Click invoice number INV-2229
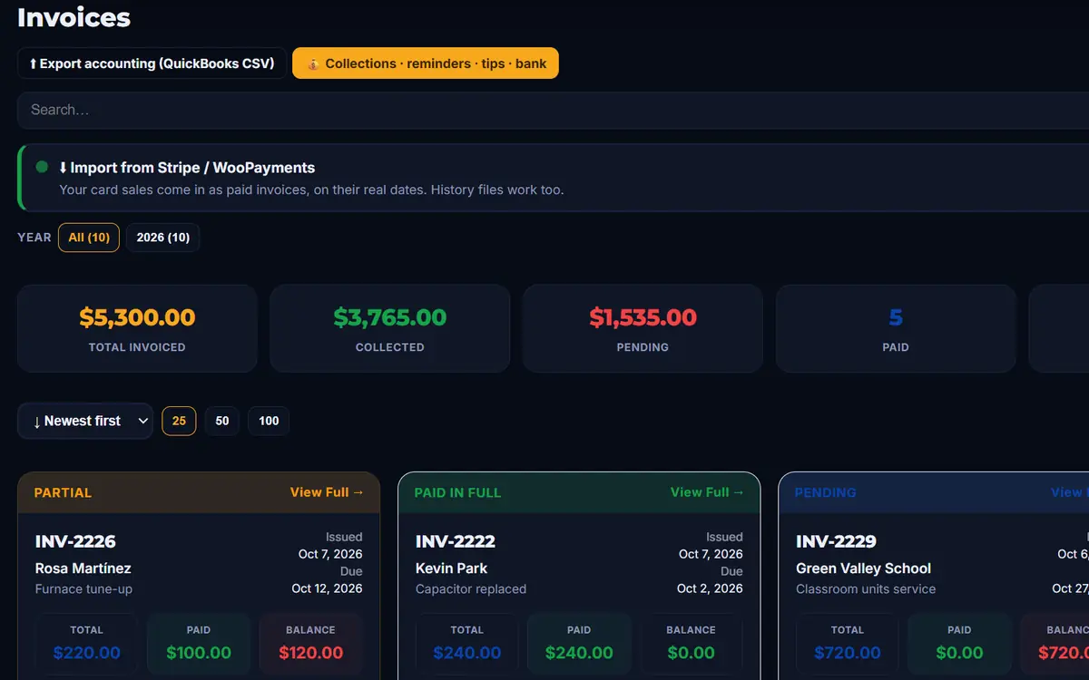This screenshot has height=680, width=1089. click(836, 541)
